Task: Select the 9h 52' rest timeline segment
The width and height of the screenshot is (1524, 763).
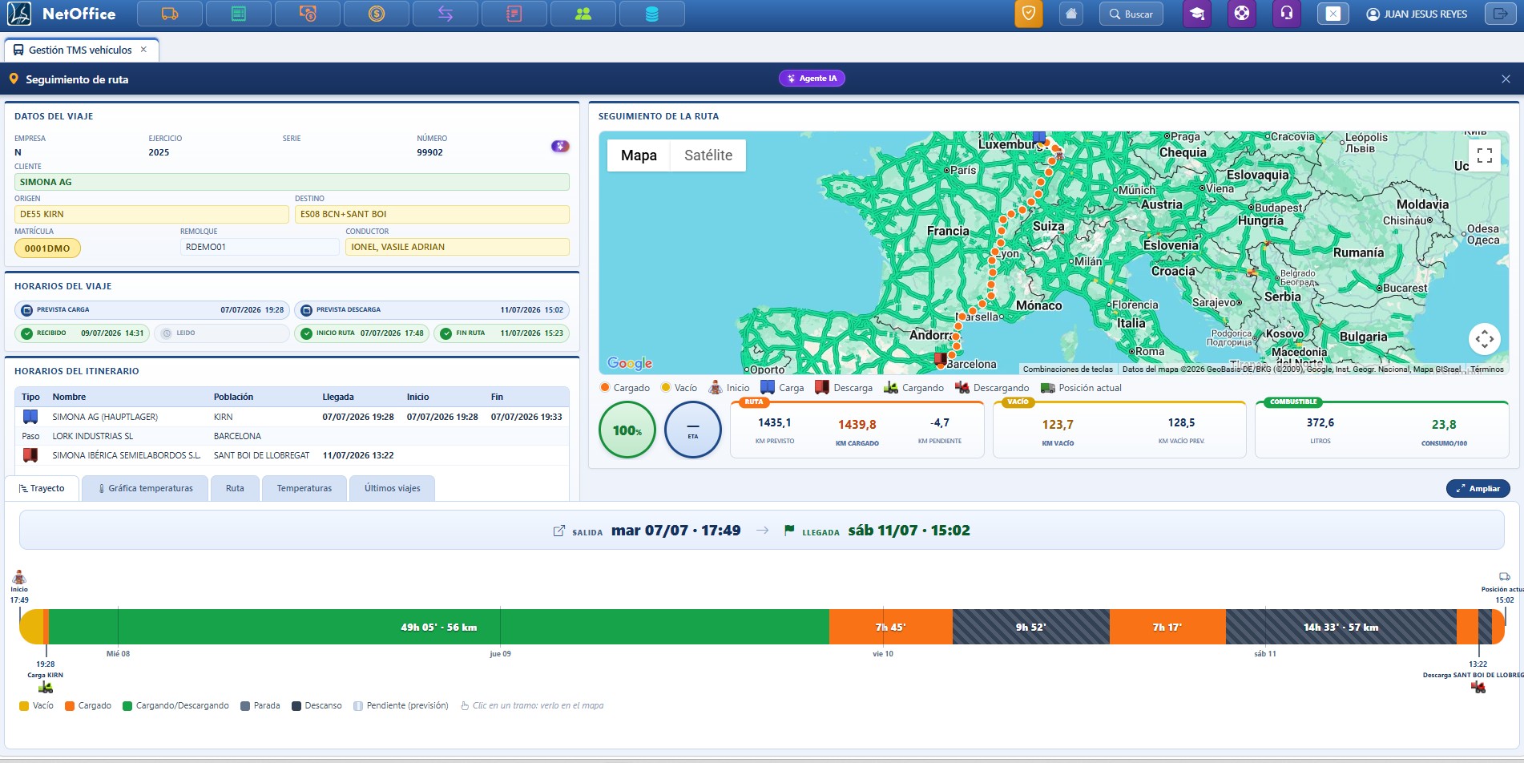Action: (x=1031, y=627)
